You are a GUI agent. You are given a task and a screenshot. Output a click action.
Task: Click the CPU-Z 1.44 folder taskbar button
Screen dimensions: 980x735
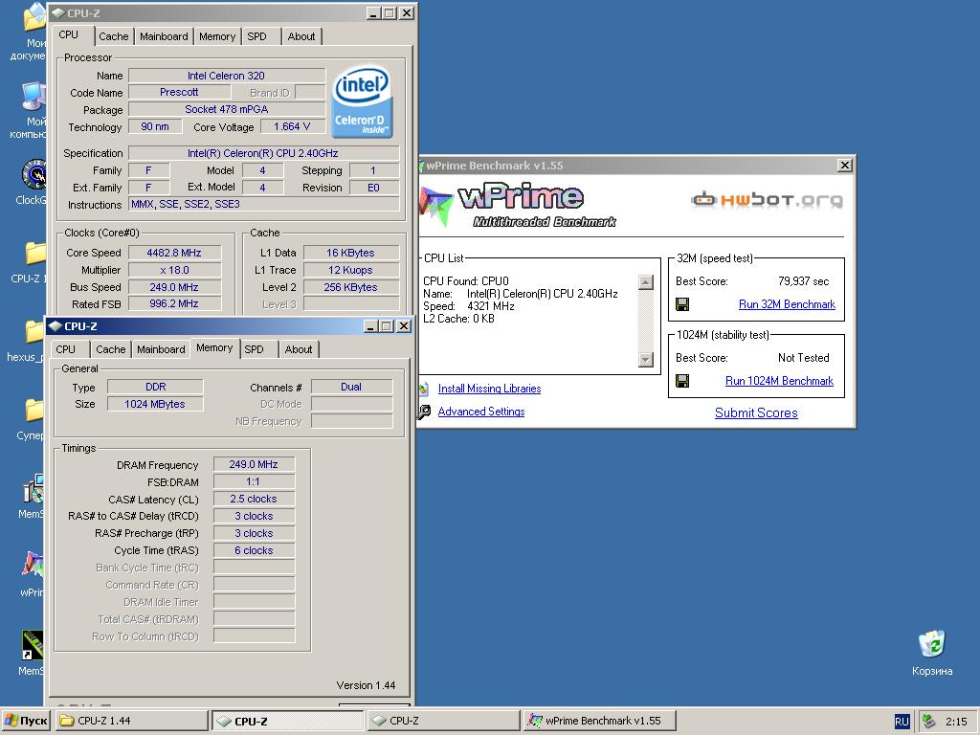click(x=131, y=721)
